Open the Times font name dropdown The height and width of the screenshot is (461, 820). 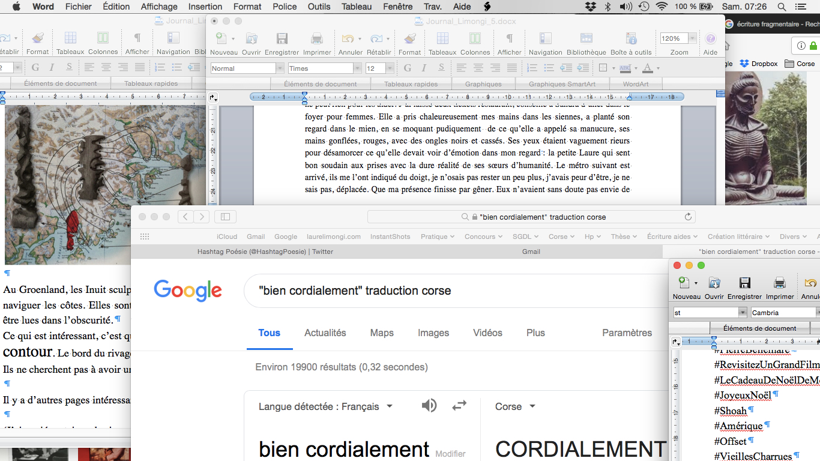[x=357, y=68]
